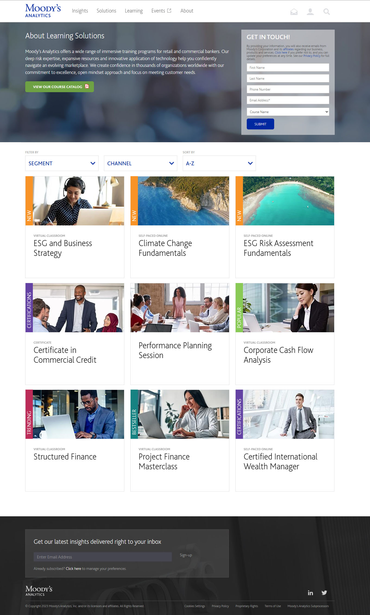Click the Phone Number field
This screenshot has width=370, height=615.
pyautogui.click(x=288, y=89)
